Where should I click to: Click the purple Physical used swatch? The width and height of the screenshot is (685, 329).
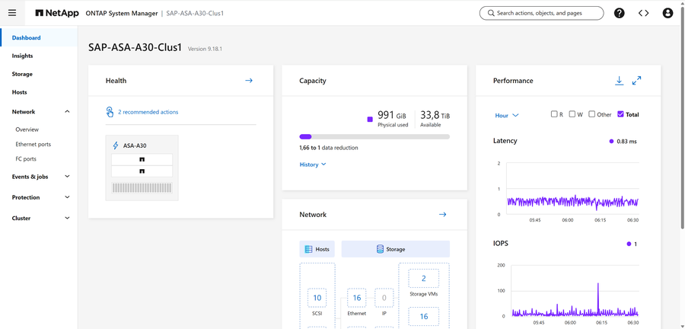tap(370, 119)
